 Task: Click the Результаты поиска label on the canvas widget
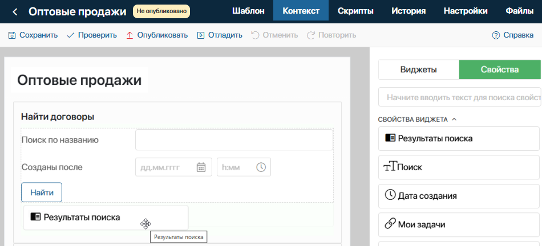82,218
